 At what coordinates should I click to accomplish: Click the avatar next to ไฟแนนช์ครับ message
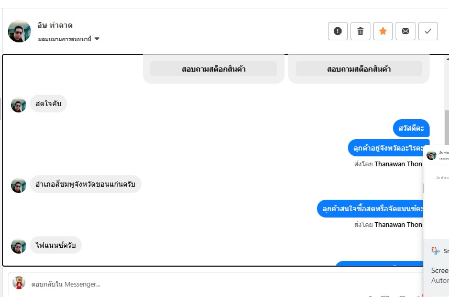click(x=19, y=246)
